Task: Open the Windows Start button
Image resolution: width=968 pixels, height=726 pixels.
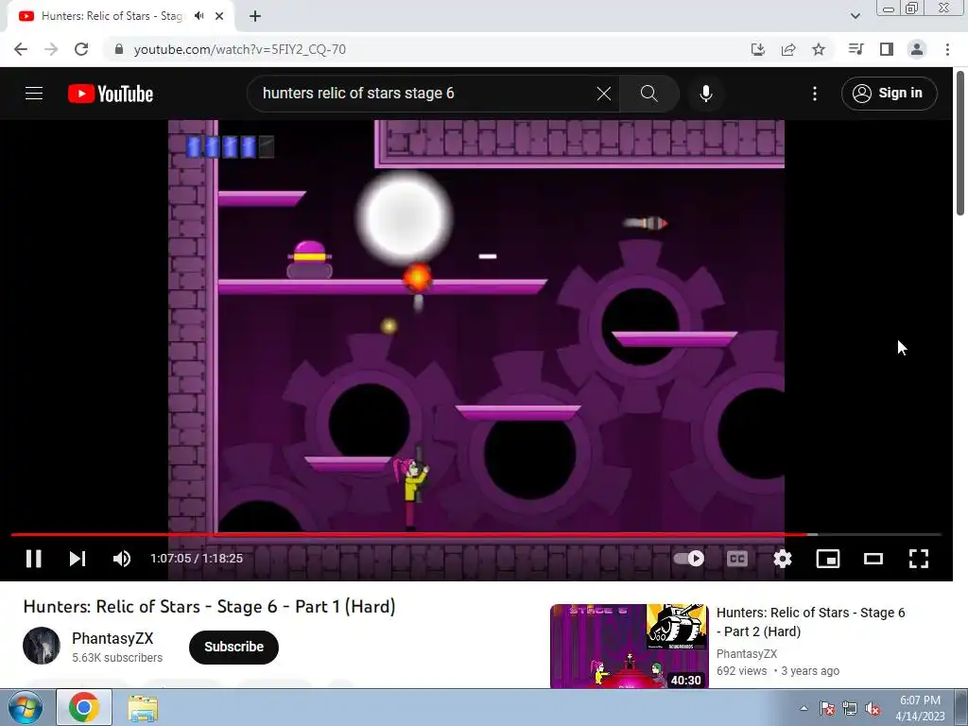Action: (26, 707)
